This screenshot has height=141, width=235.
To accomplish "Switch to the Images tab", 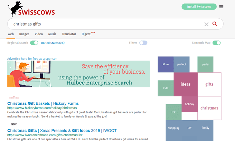I will (x=24, y=34).
